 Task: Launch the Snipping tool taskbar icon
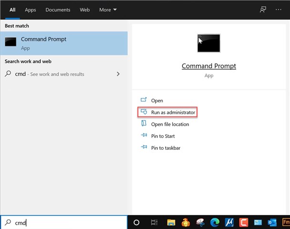tap(200, 222)
